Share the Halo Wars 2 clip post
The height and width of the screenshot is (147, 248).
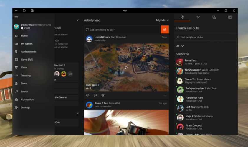click(103, 95)
